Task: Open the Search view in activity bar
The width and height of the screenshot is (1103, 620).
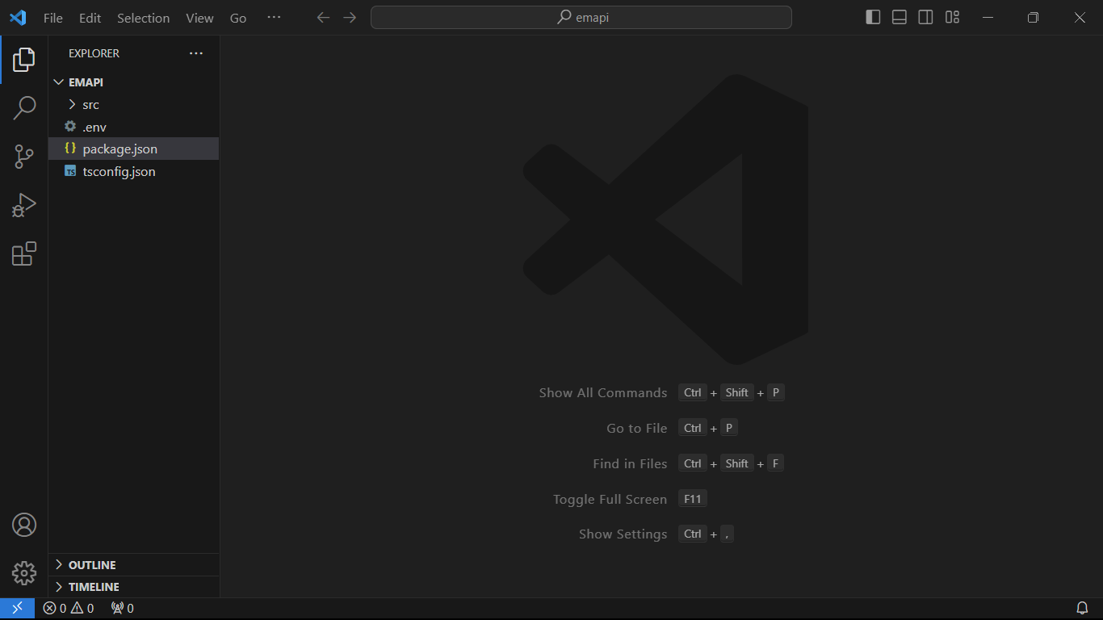Action: pyautogui.click(x=24, y=107)
